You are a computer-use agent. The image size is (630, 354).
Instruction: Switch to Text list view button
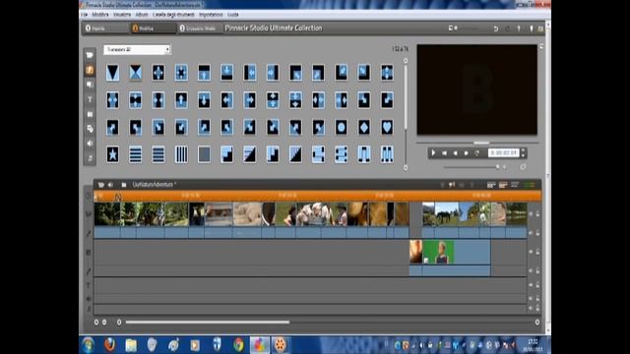(515, 185)
